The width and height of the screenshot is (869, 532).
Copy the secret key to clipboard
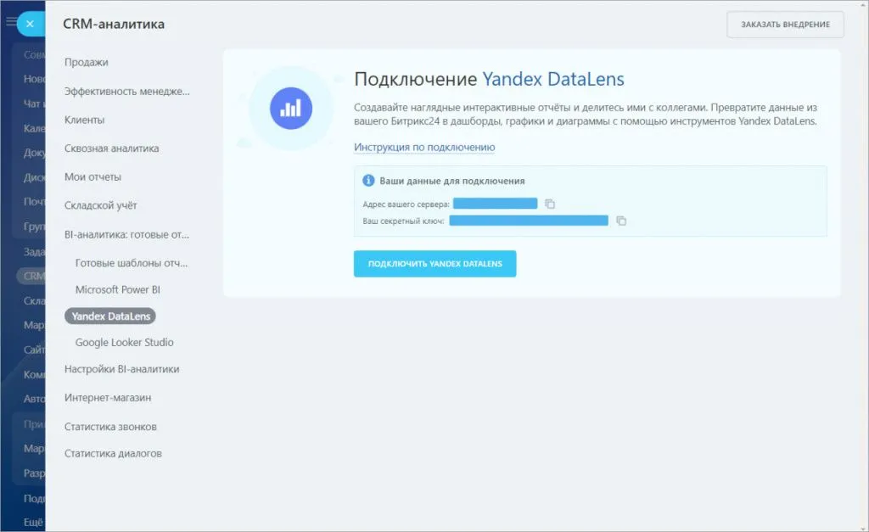pyautogui.click(x=621, y=221)
